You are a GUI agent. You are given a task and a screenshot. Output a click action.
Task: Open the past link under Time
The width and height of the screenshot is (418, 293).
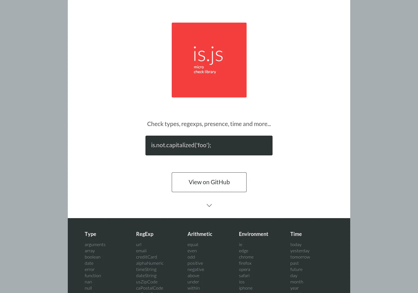pyautogui.click(x=294, y=263)
